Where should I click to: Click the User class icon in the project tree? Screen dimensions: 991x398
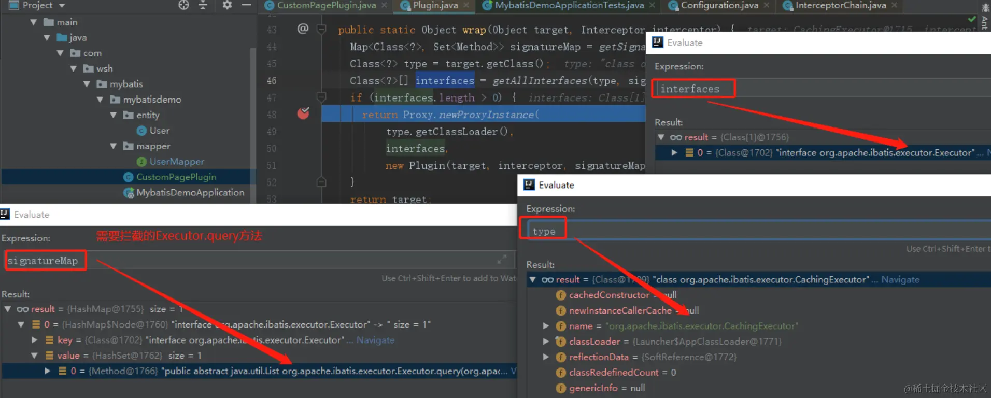click(141, 131)
